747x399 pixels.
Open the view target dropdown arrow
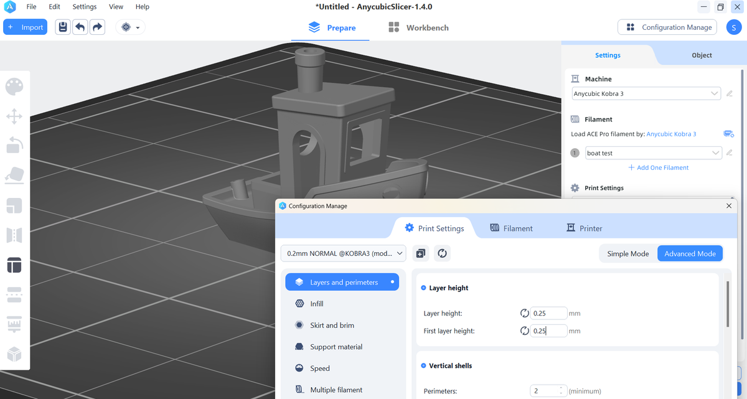(x=138, y=27)
